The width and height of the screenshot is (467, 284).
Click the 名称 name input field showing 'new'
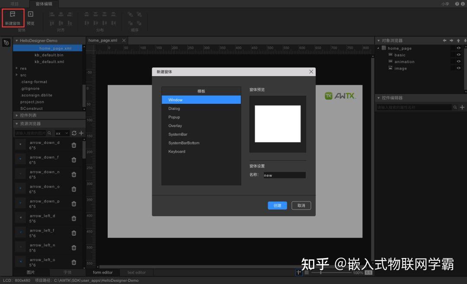point(284,175)
